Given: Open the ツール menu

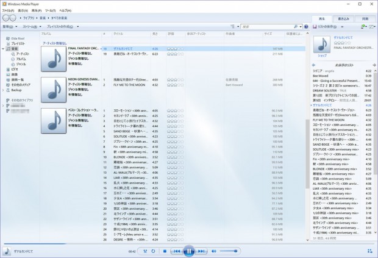Looking at the screenshot, I should point(50,10).
